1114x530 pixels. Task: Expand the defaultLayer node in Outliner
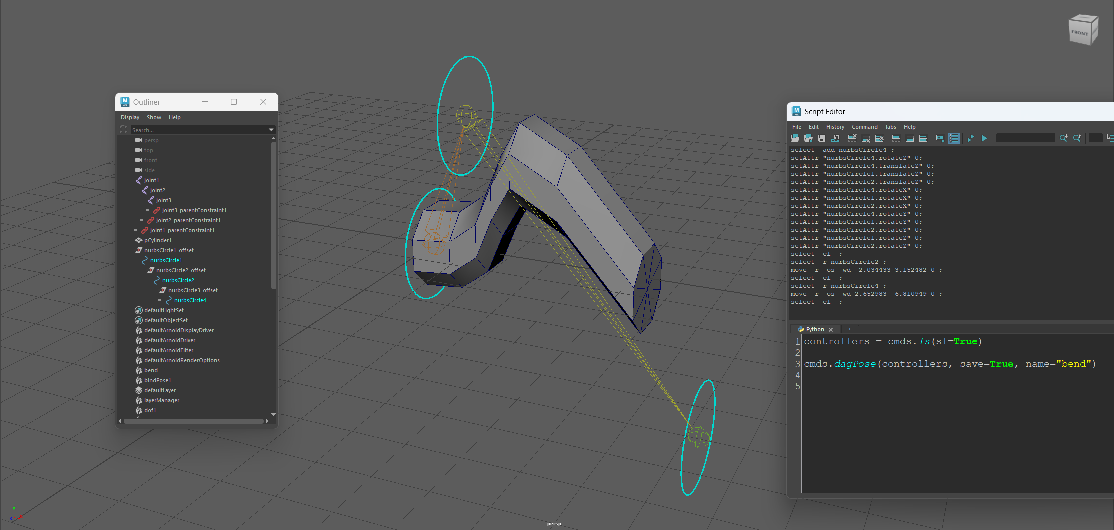tap(130, 390)
